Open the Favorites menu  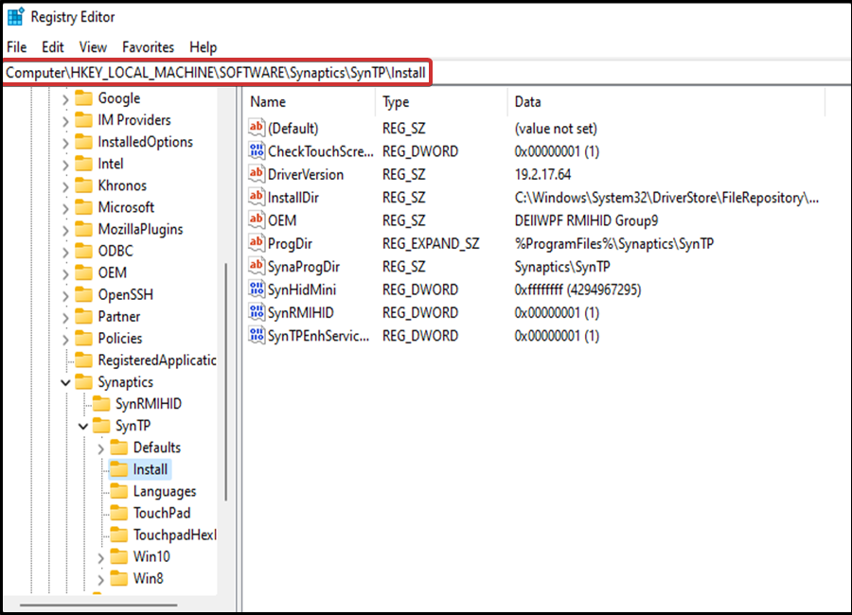tap(148, 47)
